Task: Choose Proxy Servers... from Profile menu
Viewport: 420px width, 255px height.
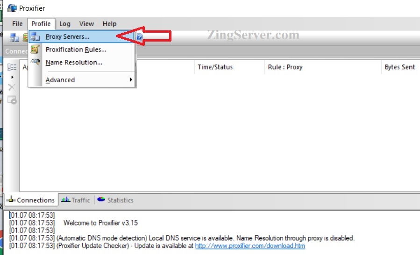Action: point(81,37)
